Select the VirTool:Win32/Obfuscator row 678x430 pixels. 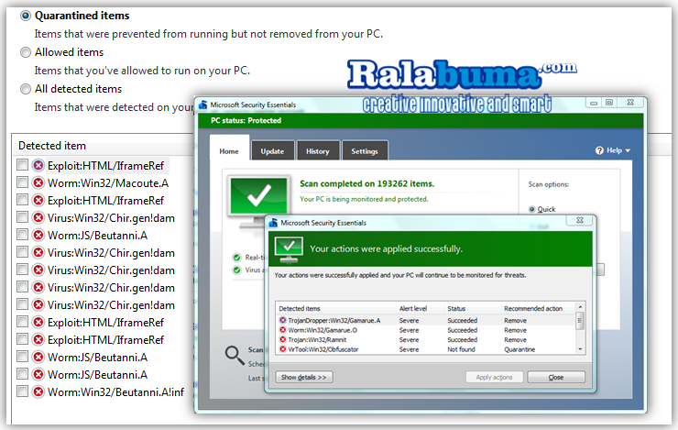click(426, 349)
